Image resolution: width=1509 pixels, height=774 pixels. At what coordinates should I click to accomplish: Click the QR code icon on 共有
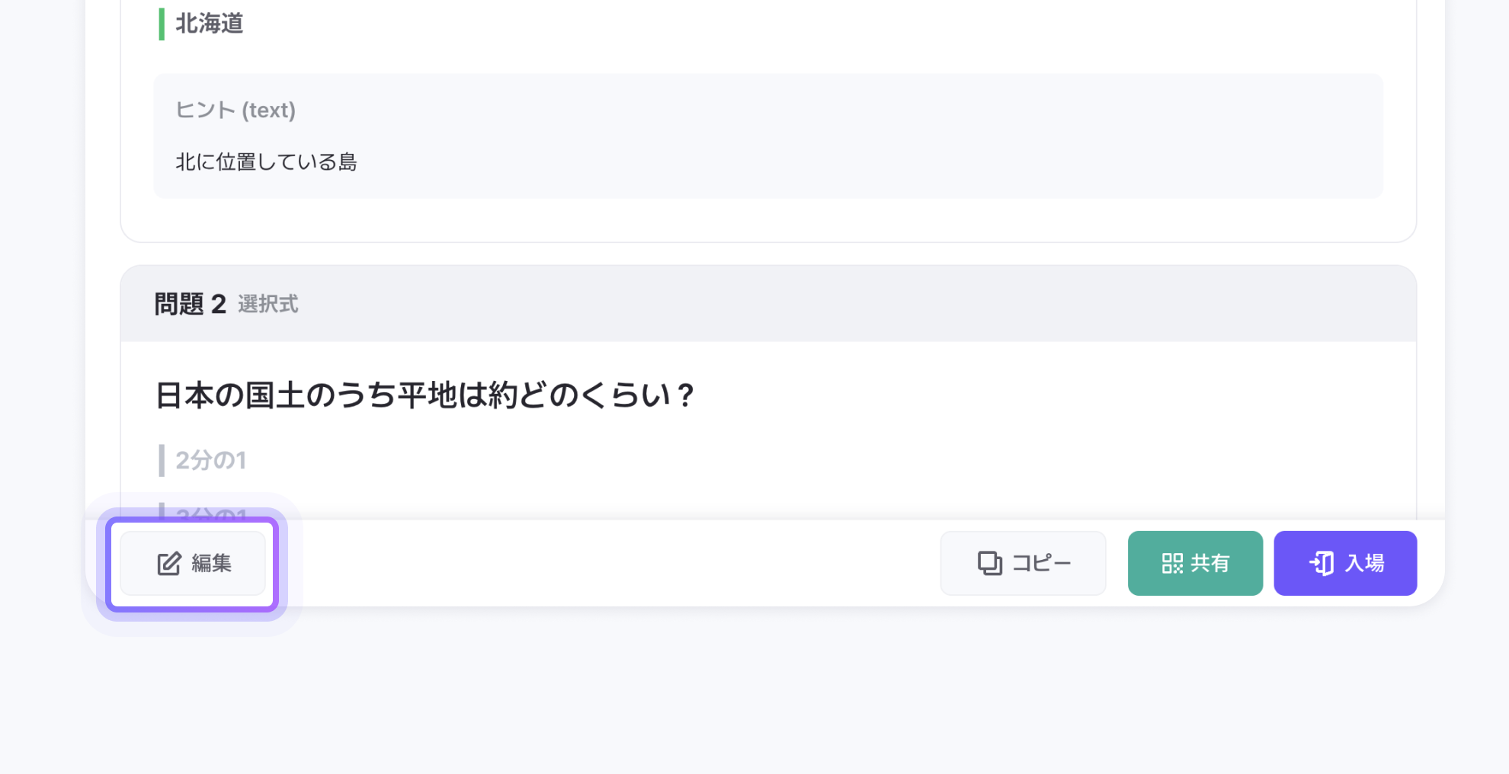(1172, 564)
